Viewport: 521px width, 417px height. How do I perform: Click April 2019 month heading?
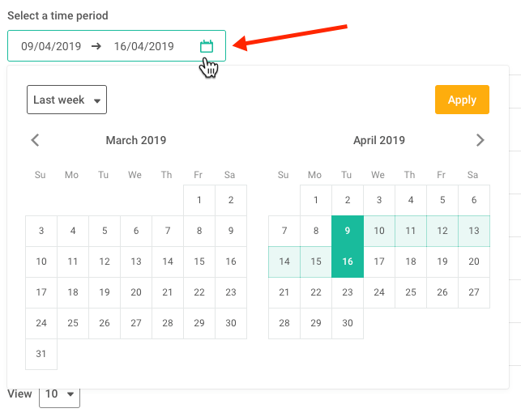click(x=379, y=140)
